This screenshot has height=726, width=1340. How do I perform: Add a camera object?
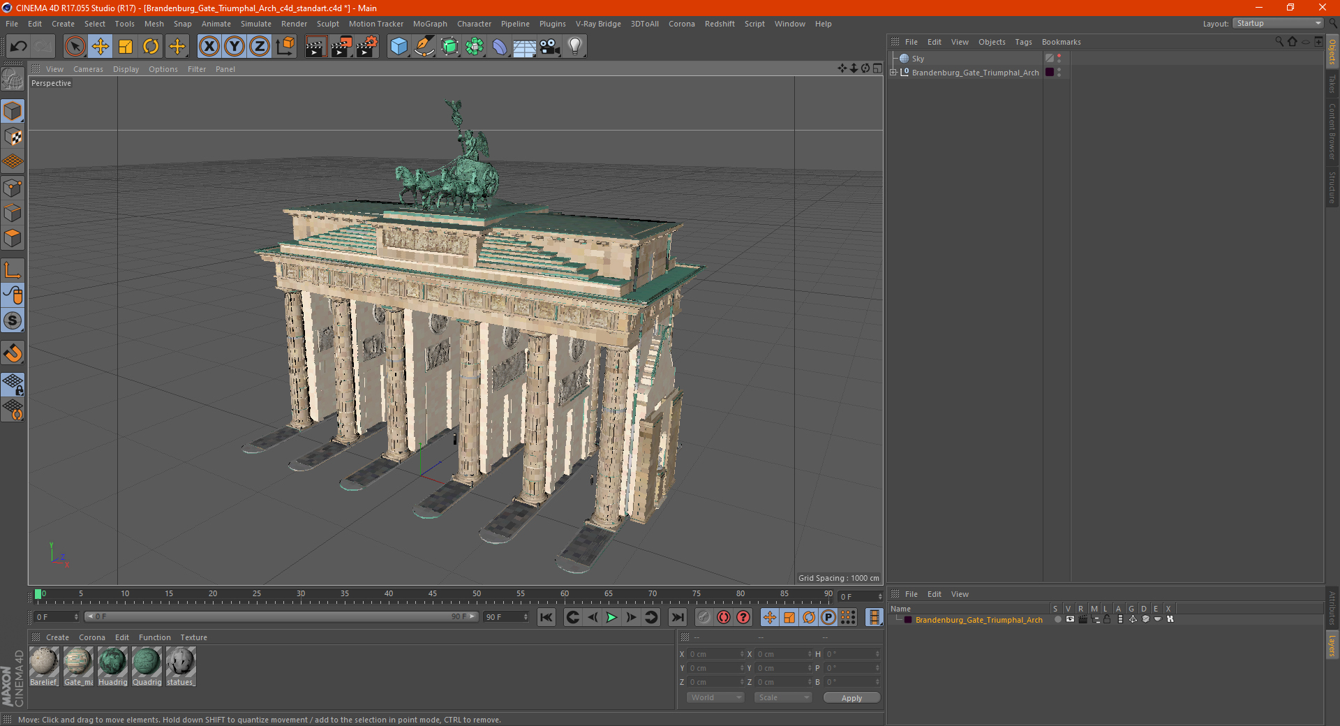[550, 47]
